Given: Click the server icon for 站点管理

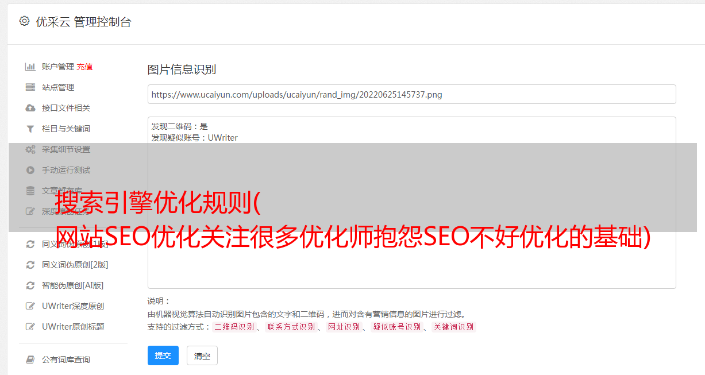Looking at the screenshot, I should point(30,87).
